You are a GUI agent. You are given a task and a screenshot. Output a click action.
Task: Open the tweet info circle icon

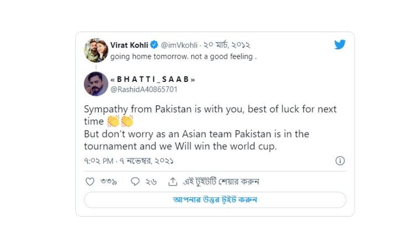340,161
